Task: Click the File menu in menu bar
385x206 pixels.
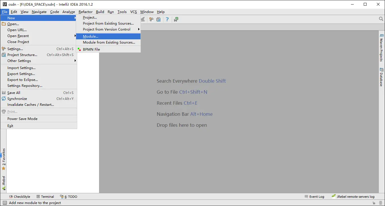Action: (5, 12)
